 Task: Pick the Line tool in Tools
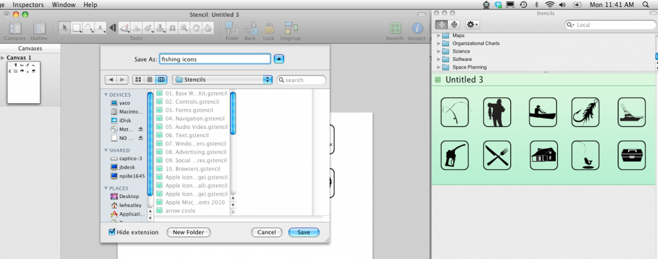coord(89,28)
